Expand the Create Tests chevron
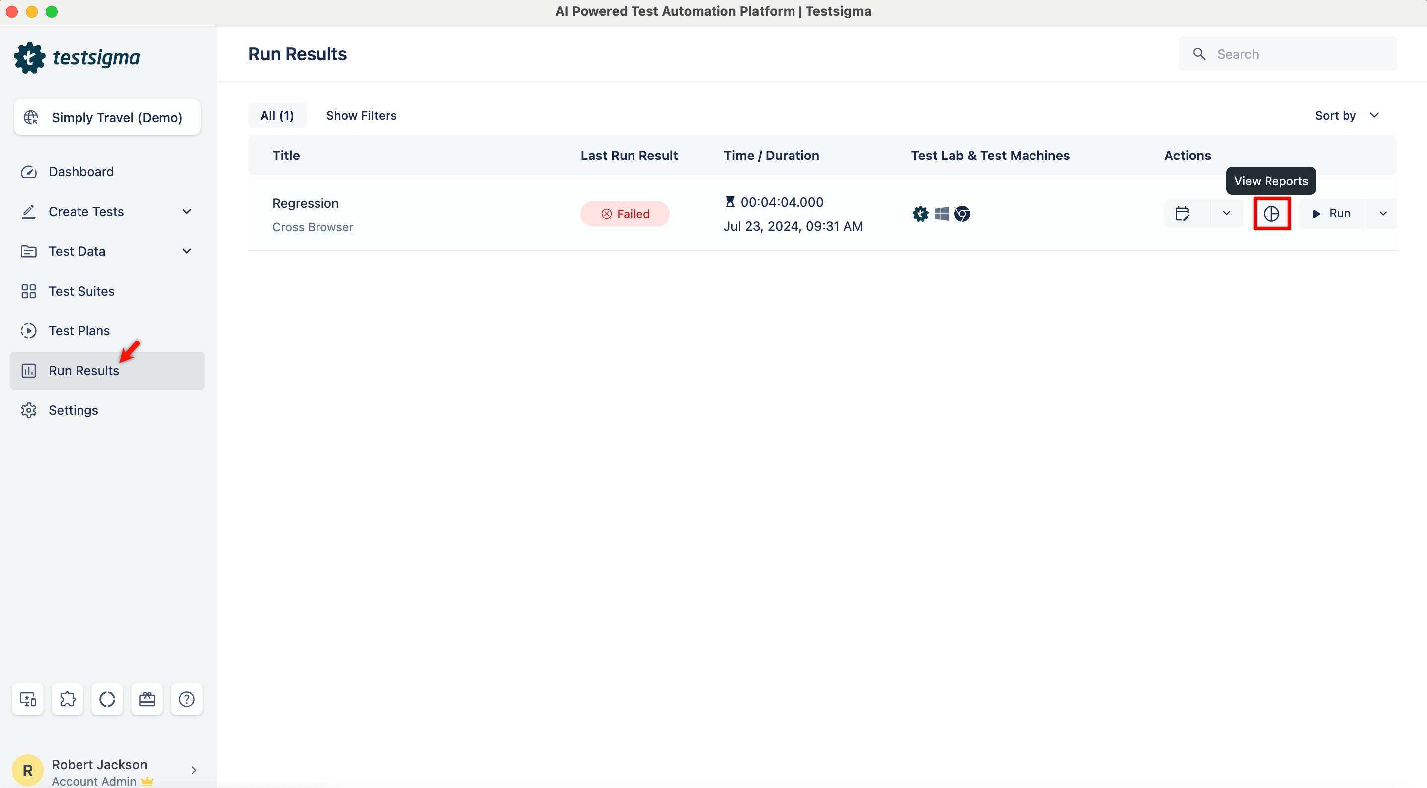1427x788 pixels. tap(187, 212)
